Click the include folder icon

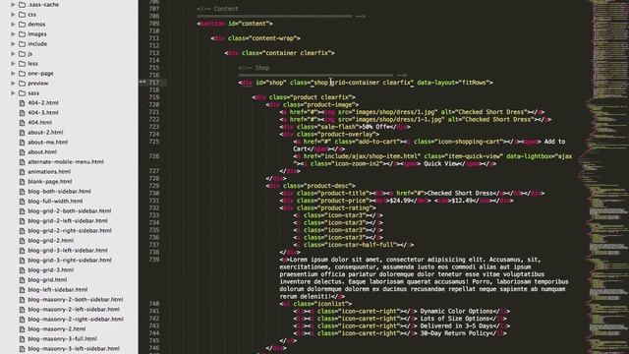(x=23, y=43)
